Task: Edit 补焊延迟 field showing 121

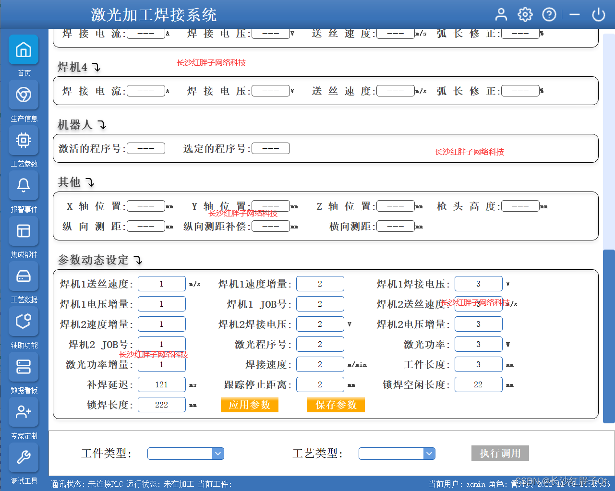Action: pos(162,384)
